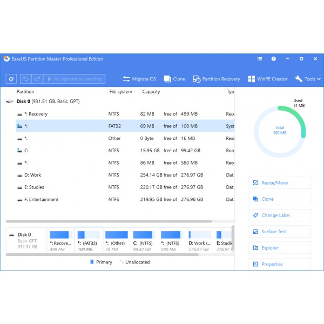324x324 pixels.
Task: Open WinPE Creator
Action: click(x=268, y=79)
